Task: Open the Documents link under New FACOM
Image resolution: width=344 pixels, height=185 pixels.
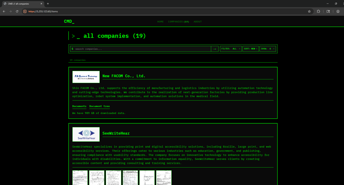Action: coord(79,106)
